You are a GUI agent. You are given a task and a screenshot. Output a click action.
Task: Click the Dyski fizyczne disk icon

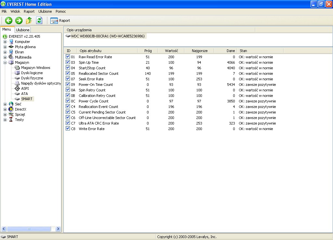click(x=17, y=78)
